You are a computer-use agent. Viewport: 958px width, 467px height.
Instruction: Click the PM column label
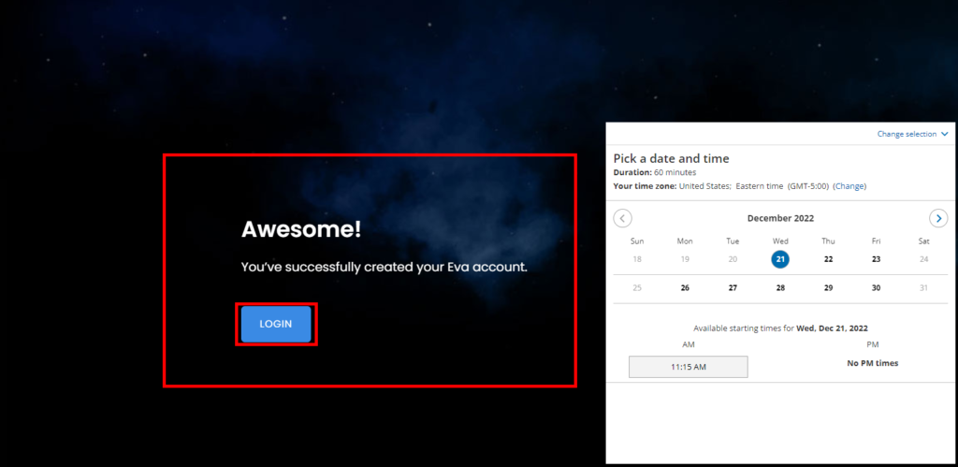coord(873,344)
